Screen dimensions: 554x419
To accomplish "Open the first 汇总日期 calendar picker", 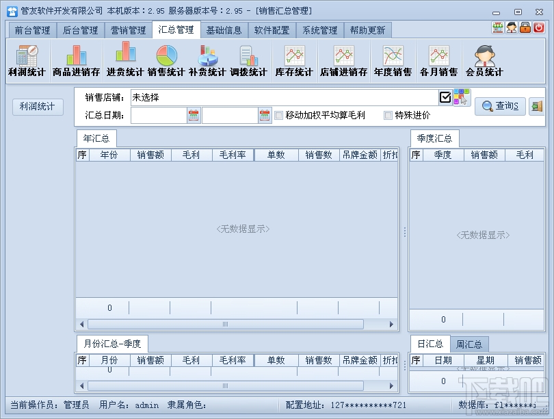I will pos(194,115).
